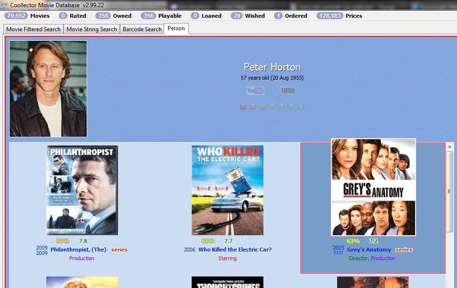Switch to the Movie Filtered Search tab
The height and width of the screenshot is (288, 457).
point(33,29)
